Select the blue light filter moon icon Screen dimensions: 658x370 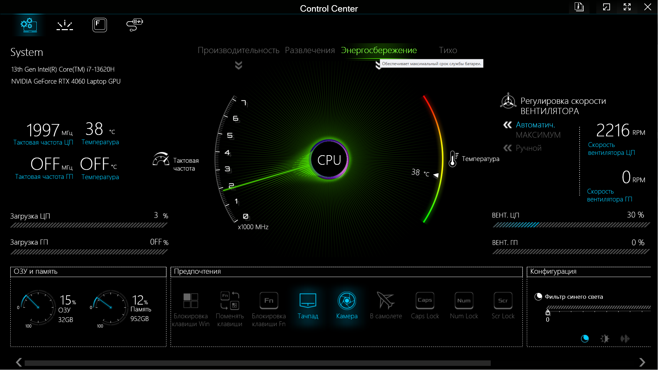tap(585, 338)
